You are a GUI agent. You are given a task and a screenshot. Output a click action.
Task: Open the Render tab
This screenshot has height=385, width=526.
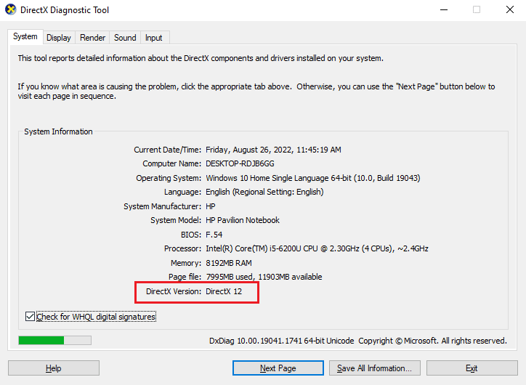pyautogui.click(x=92, y=38)
